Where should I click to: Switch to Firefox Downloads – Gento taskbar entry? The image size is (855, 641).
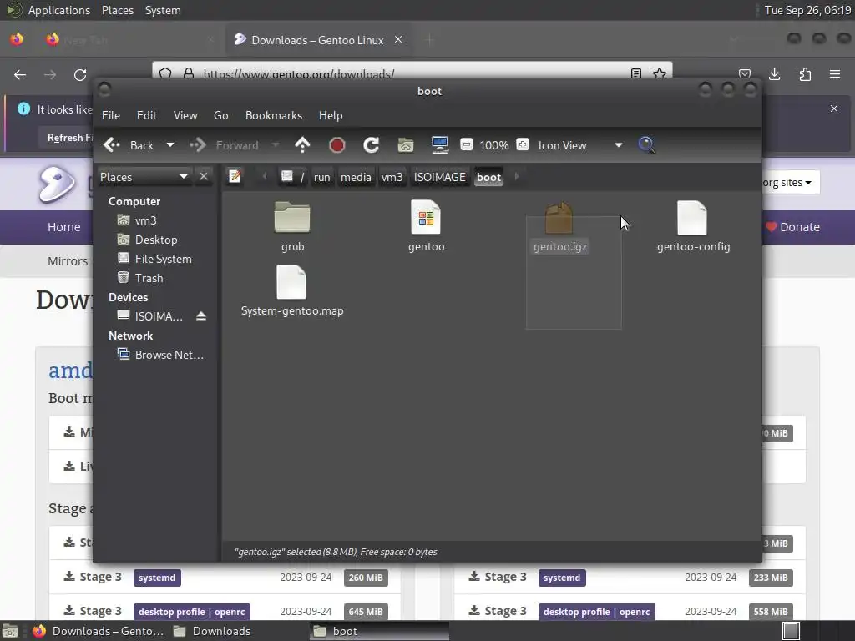(99, 631)
